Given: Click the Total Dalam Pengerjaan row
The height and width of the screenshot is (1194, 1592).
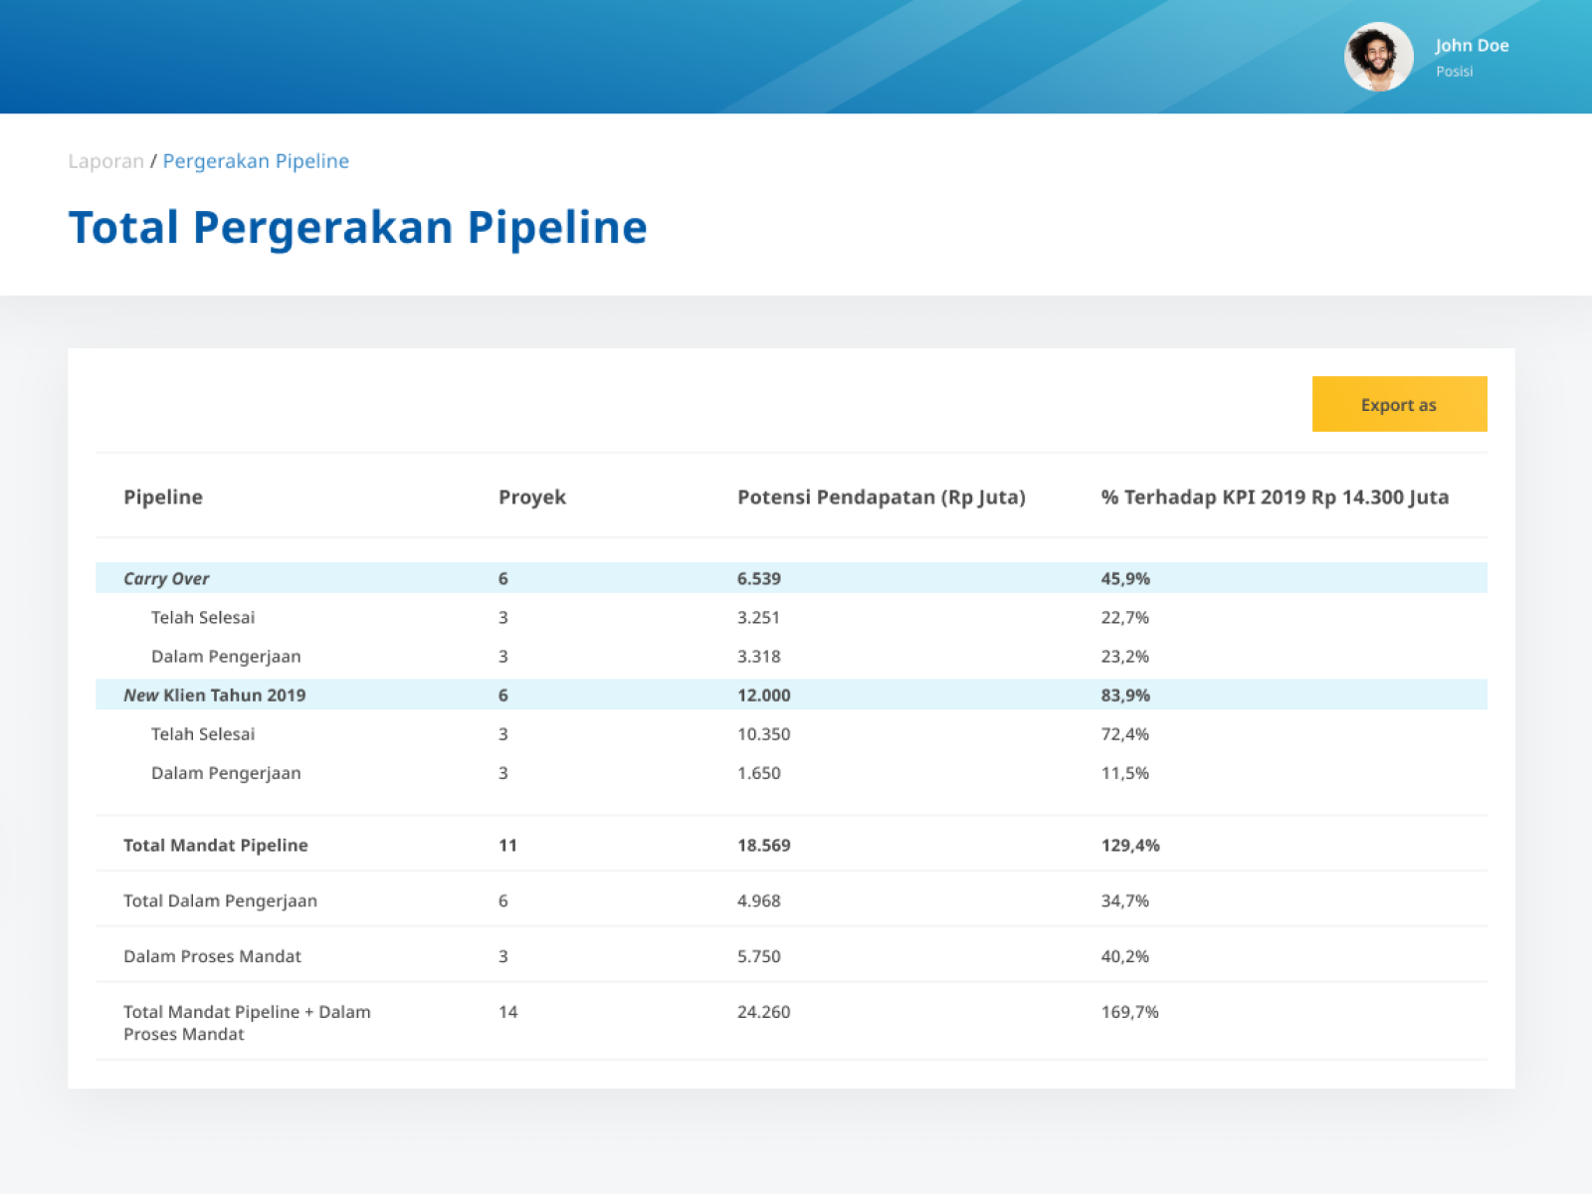Looking at the screenshot, I should tap(220, 900).
